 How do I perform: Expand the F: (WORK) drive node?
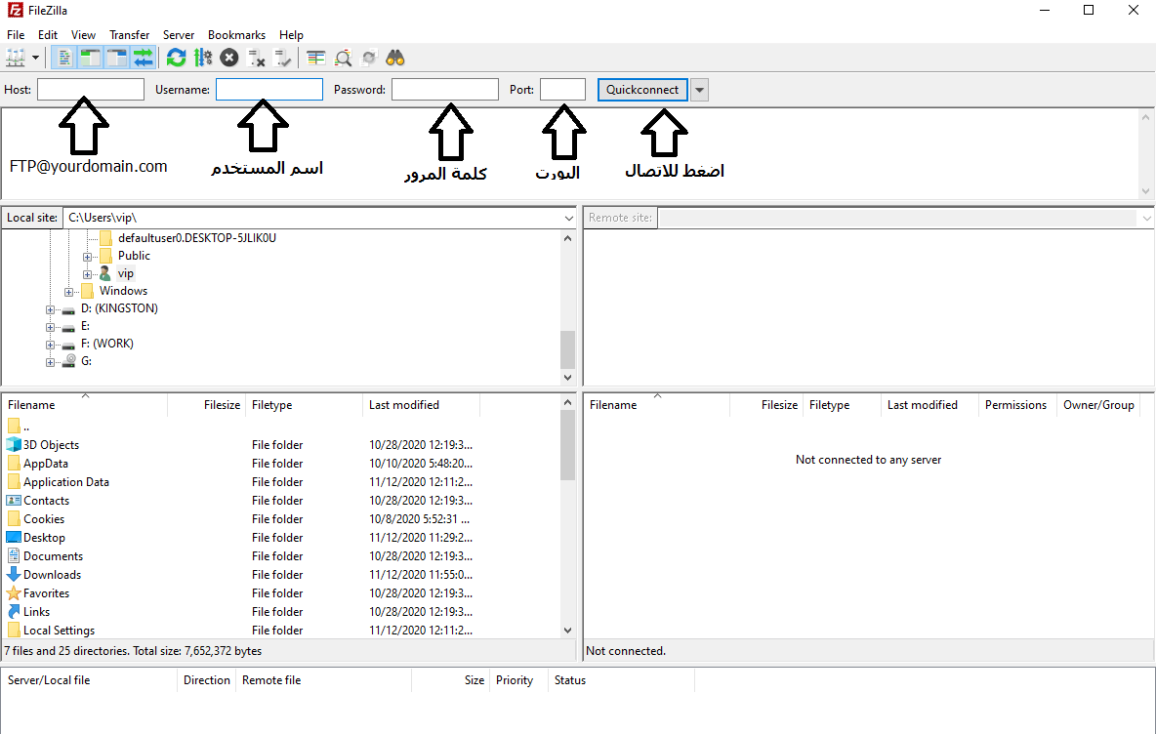click(50, 345)
